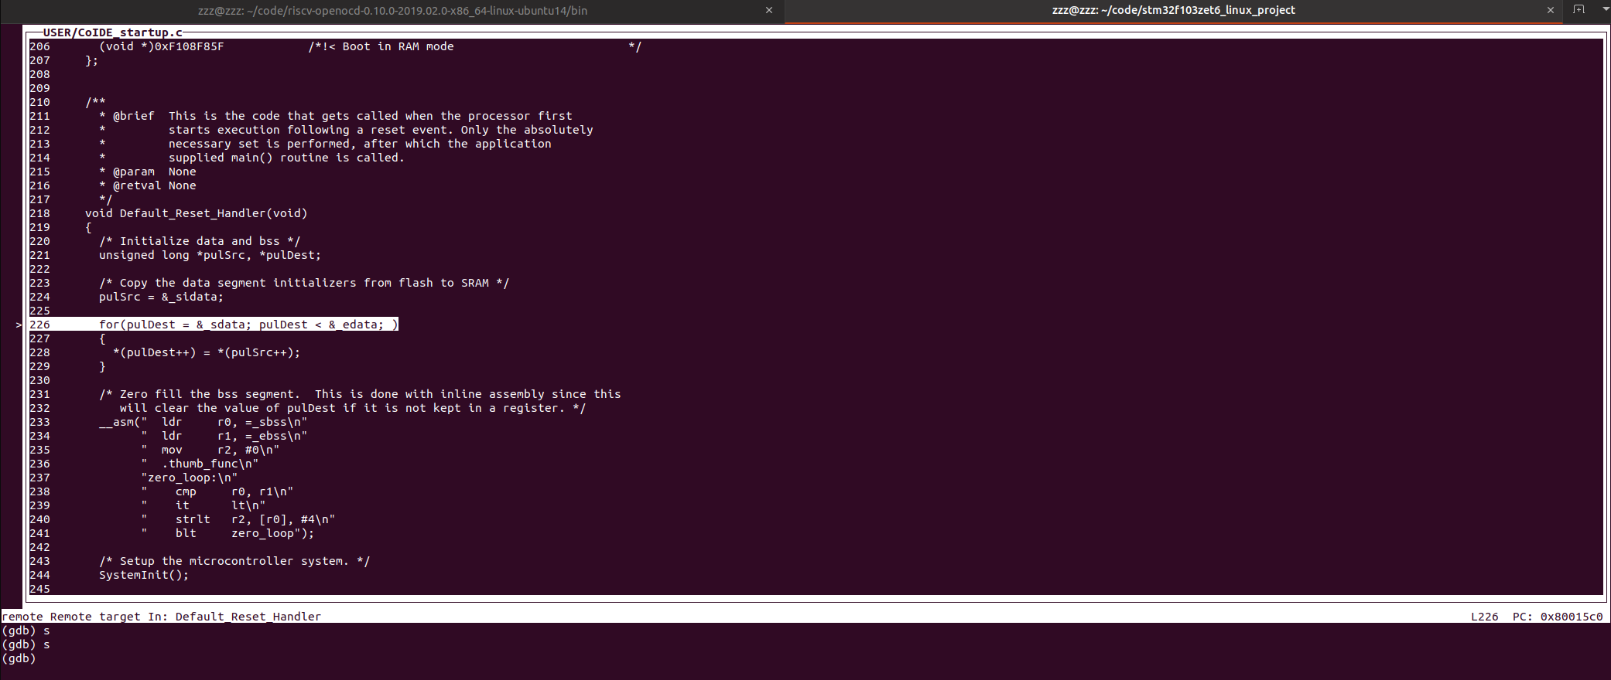Open a new terminal tab icon
Viewport: 1611px width, 680px height.
click(x=1579, y=9)
